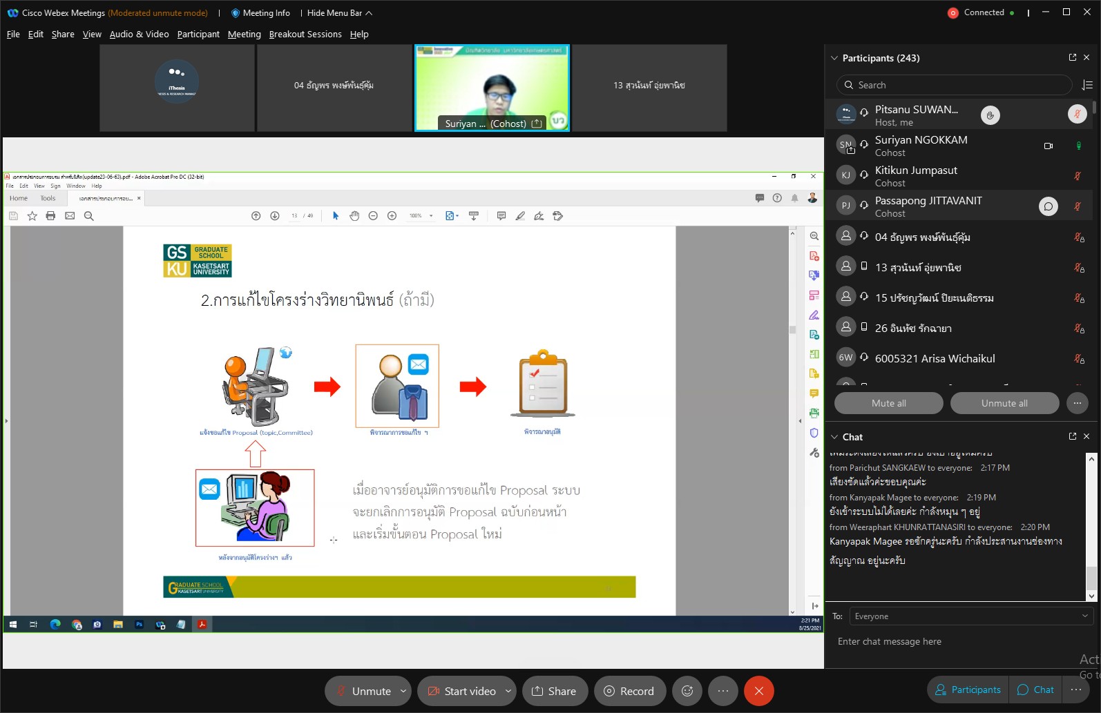This screenshot has width=1101, height=713.
Task: Collapse the Chat section chevron
Action: point(834,437)
